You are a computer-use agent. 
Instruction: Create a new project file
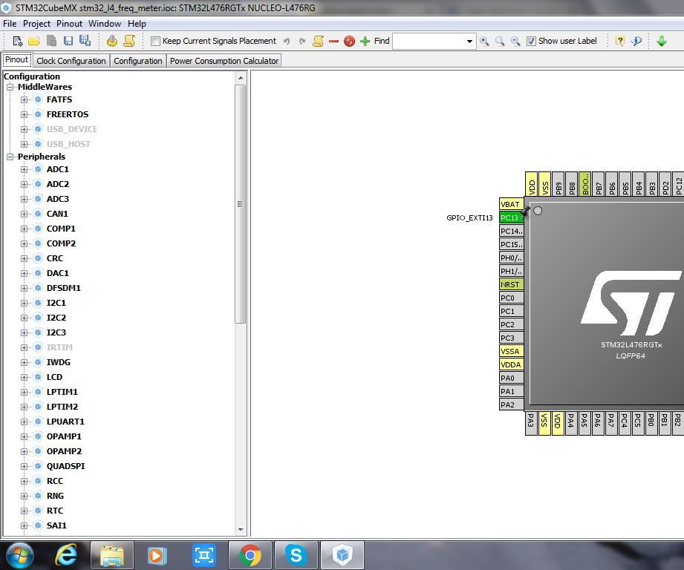click(16, 41)
